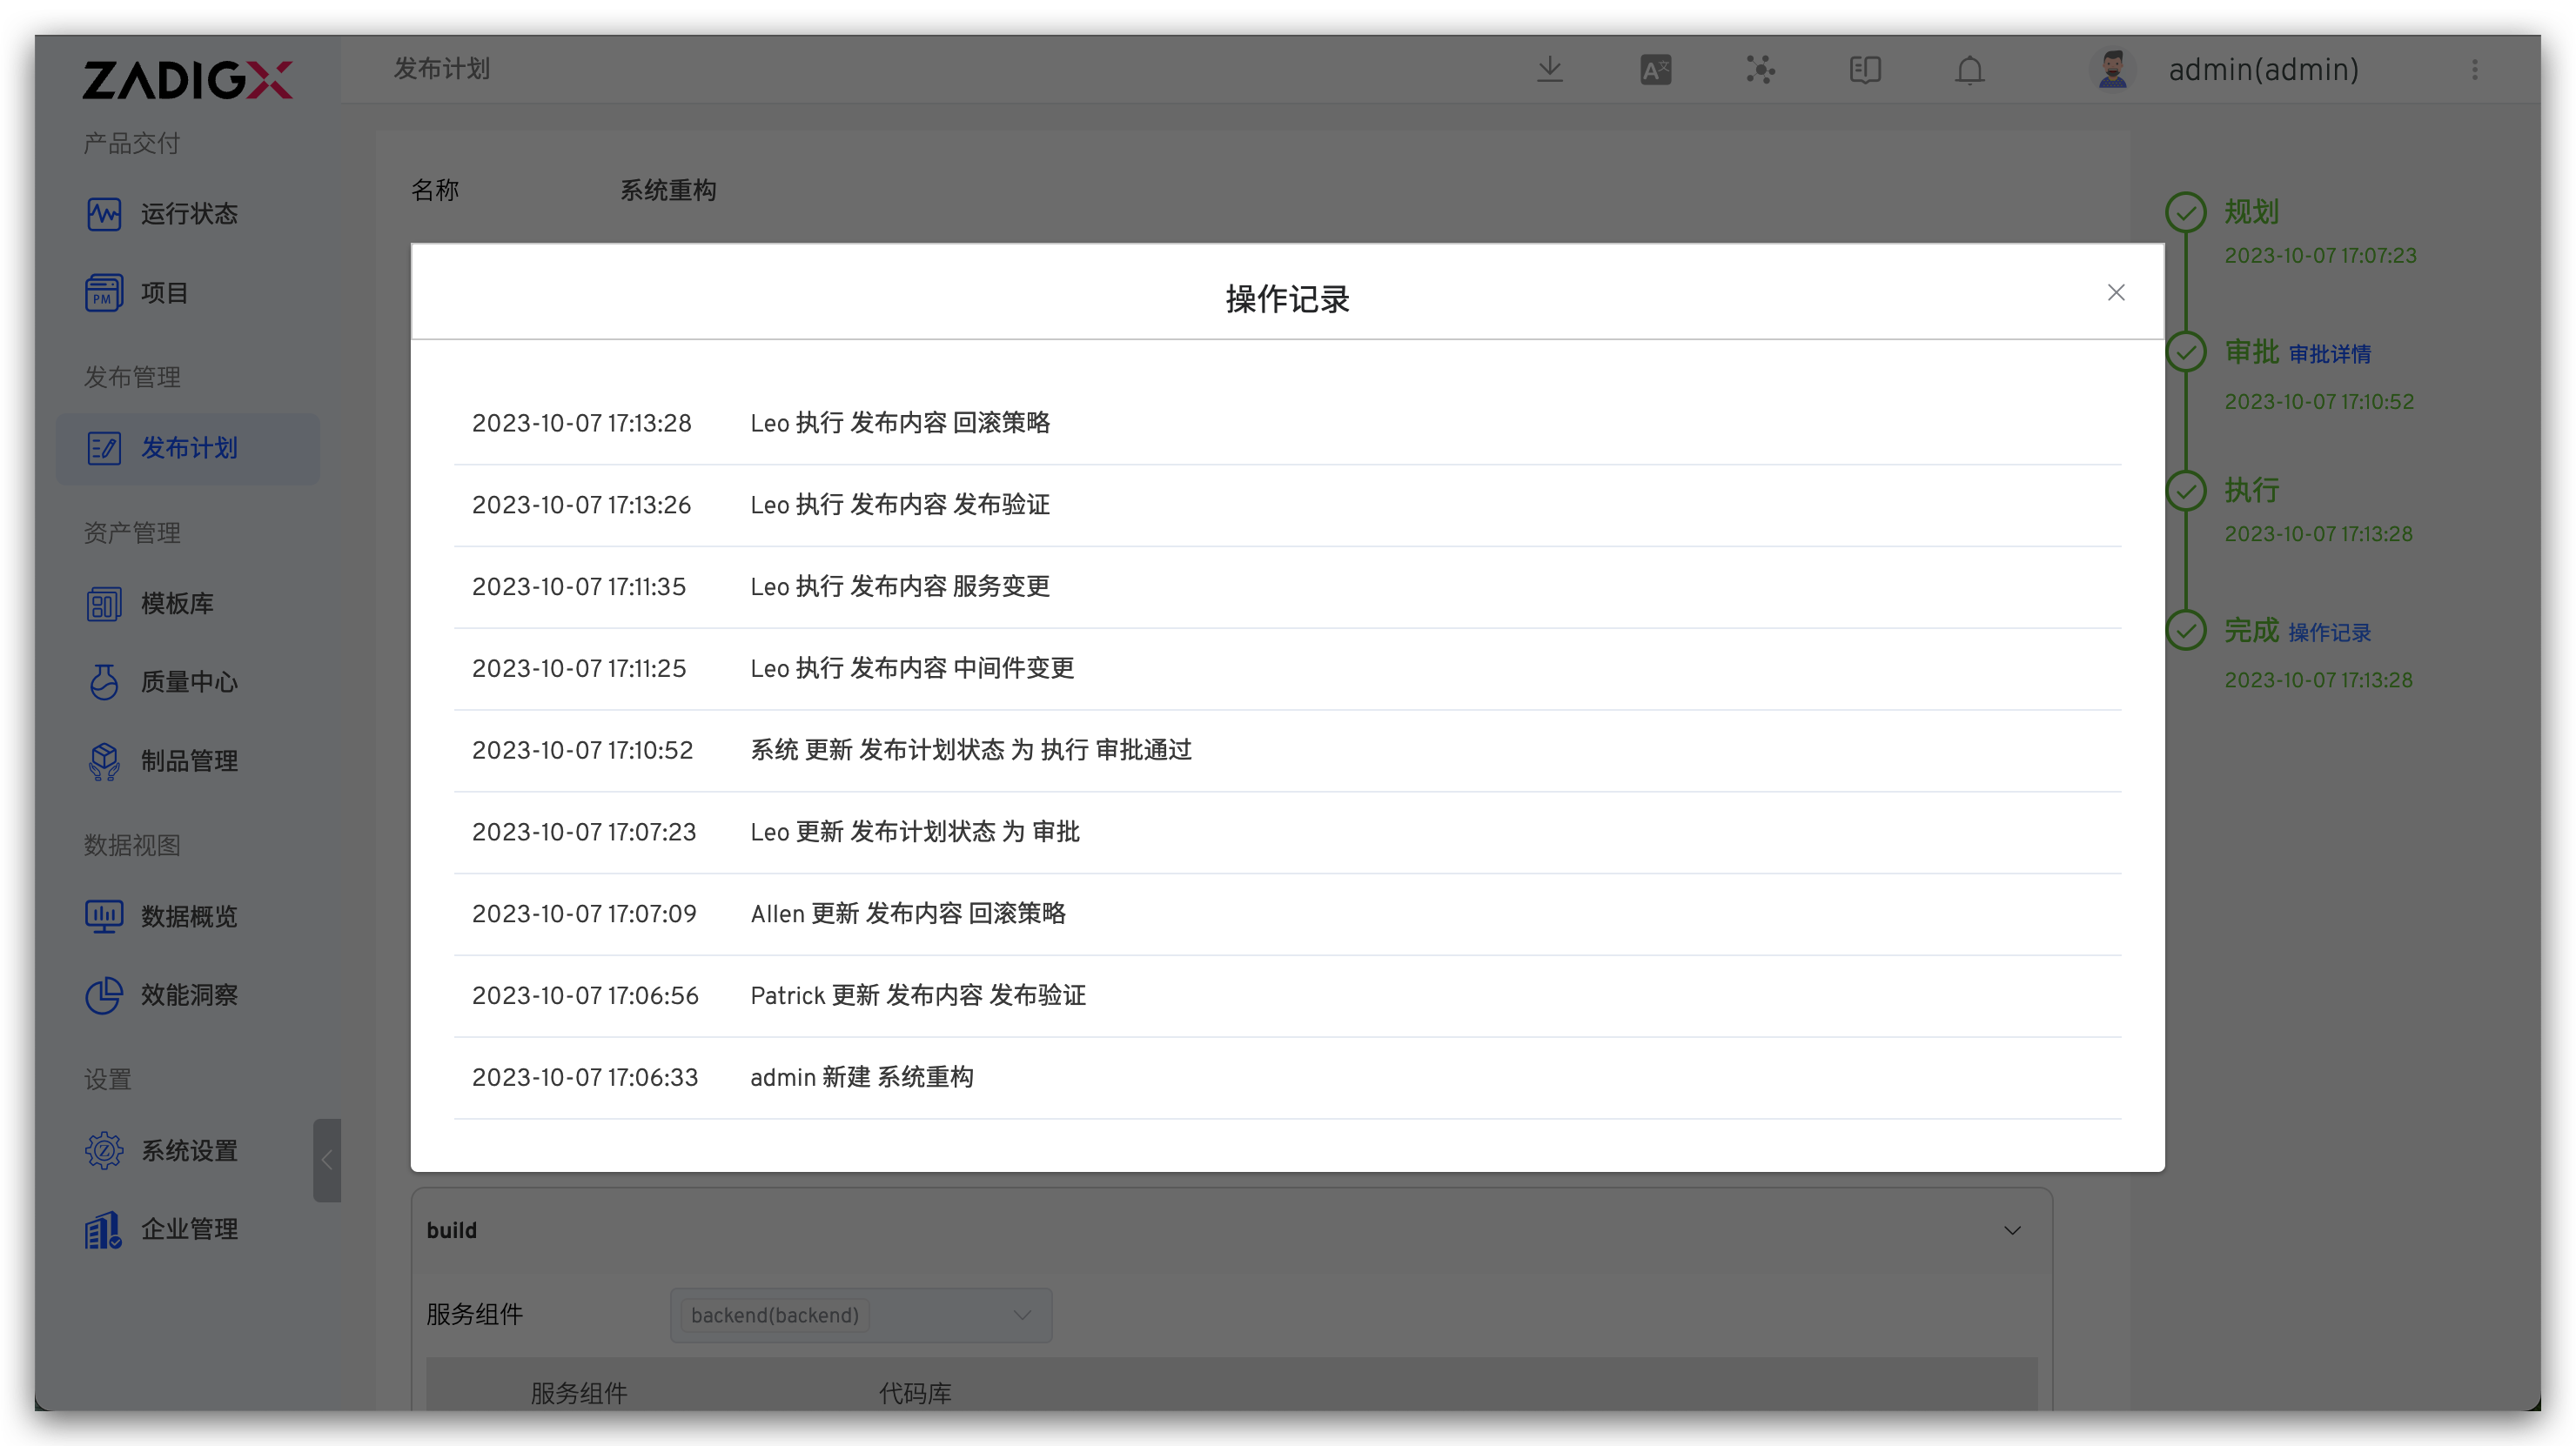Expand the build section chevron
The image size is (2576, 1446).
2012,1230
